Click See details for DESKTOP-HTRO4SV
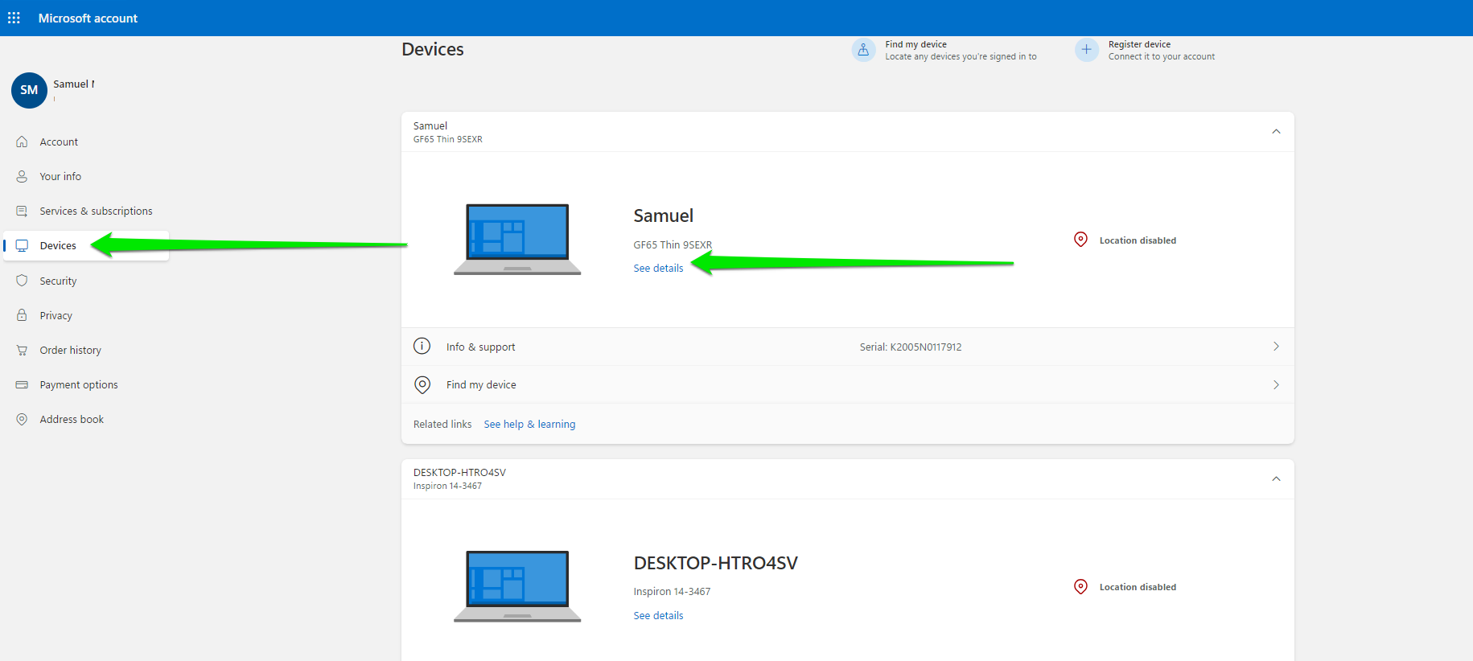1473x661 pixels. 658,615
